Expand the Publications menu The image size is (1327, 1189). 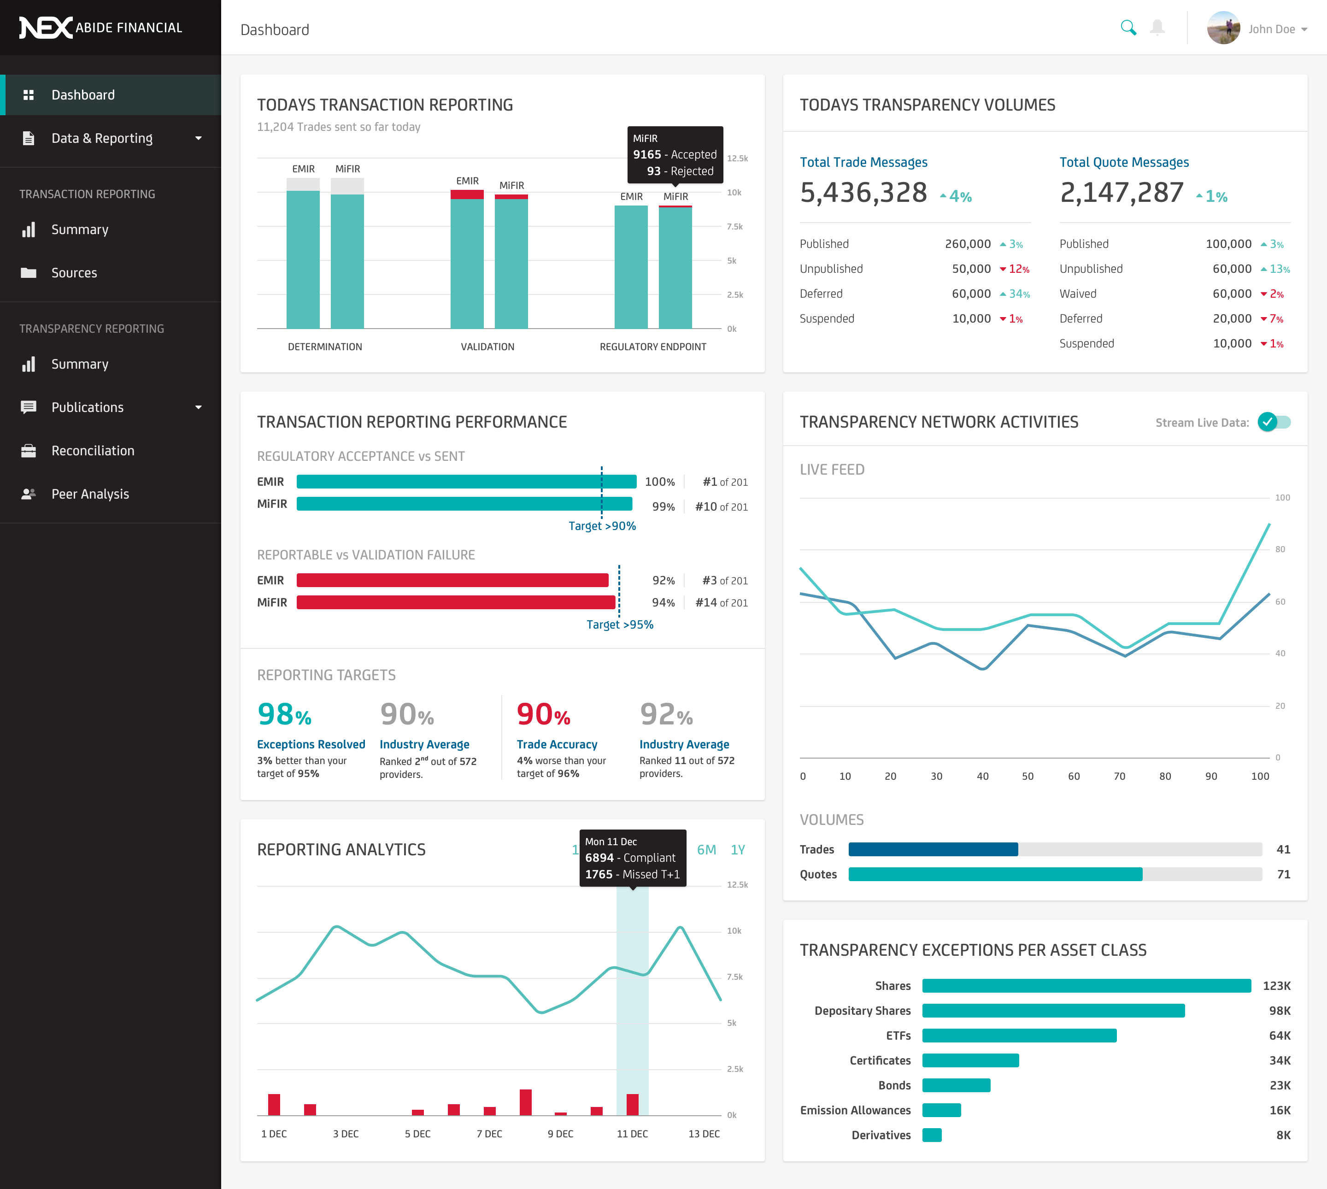coord(198,407)
